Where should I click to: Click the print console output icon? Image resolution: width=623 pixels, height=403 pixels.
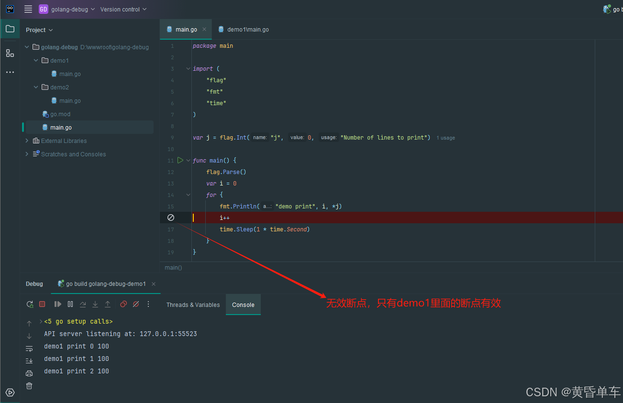(x=29, y=373)
